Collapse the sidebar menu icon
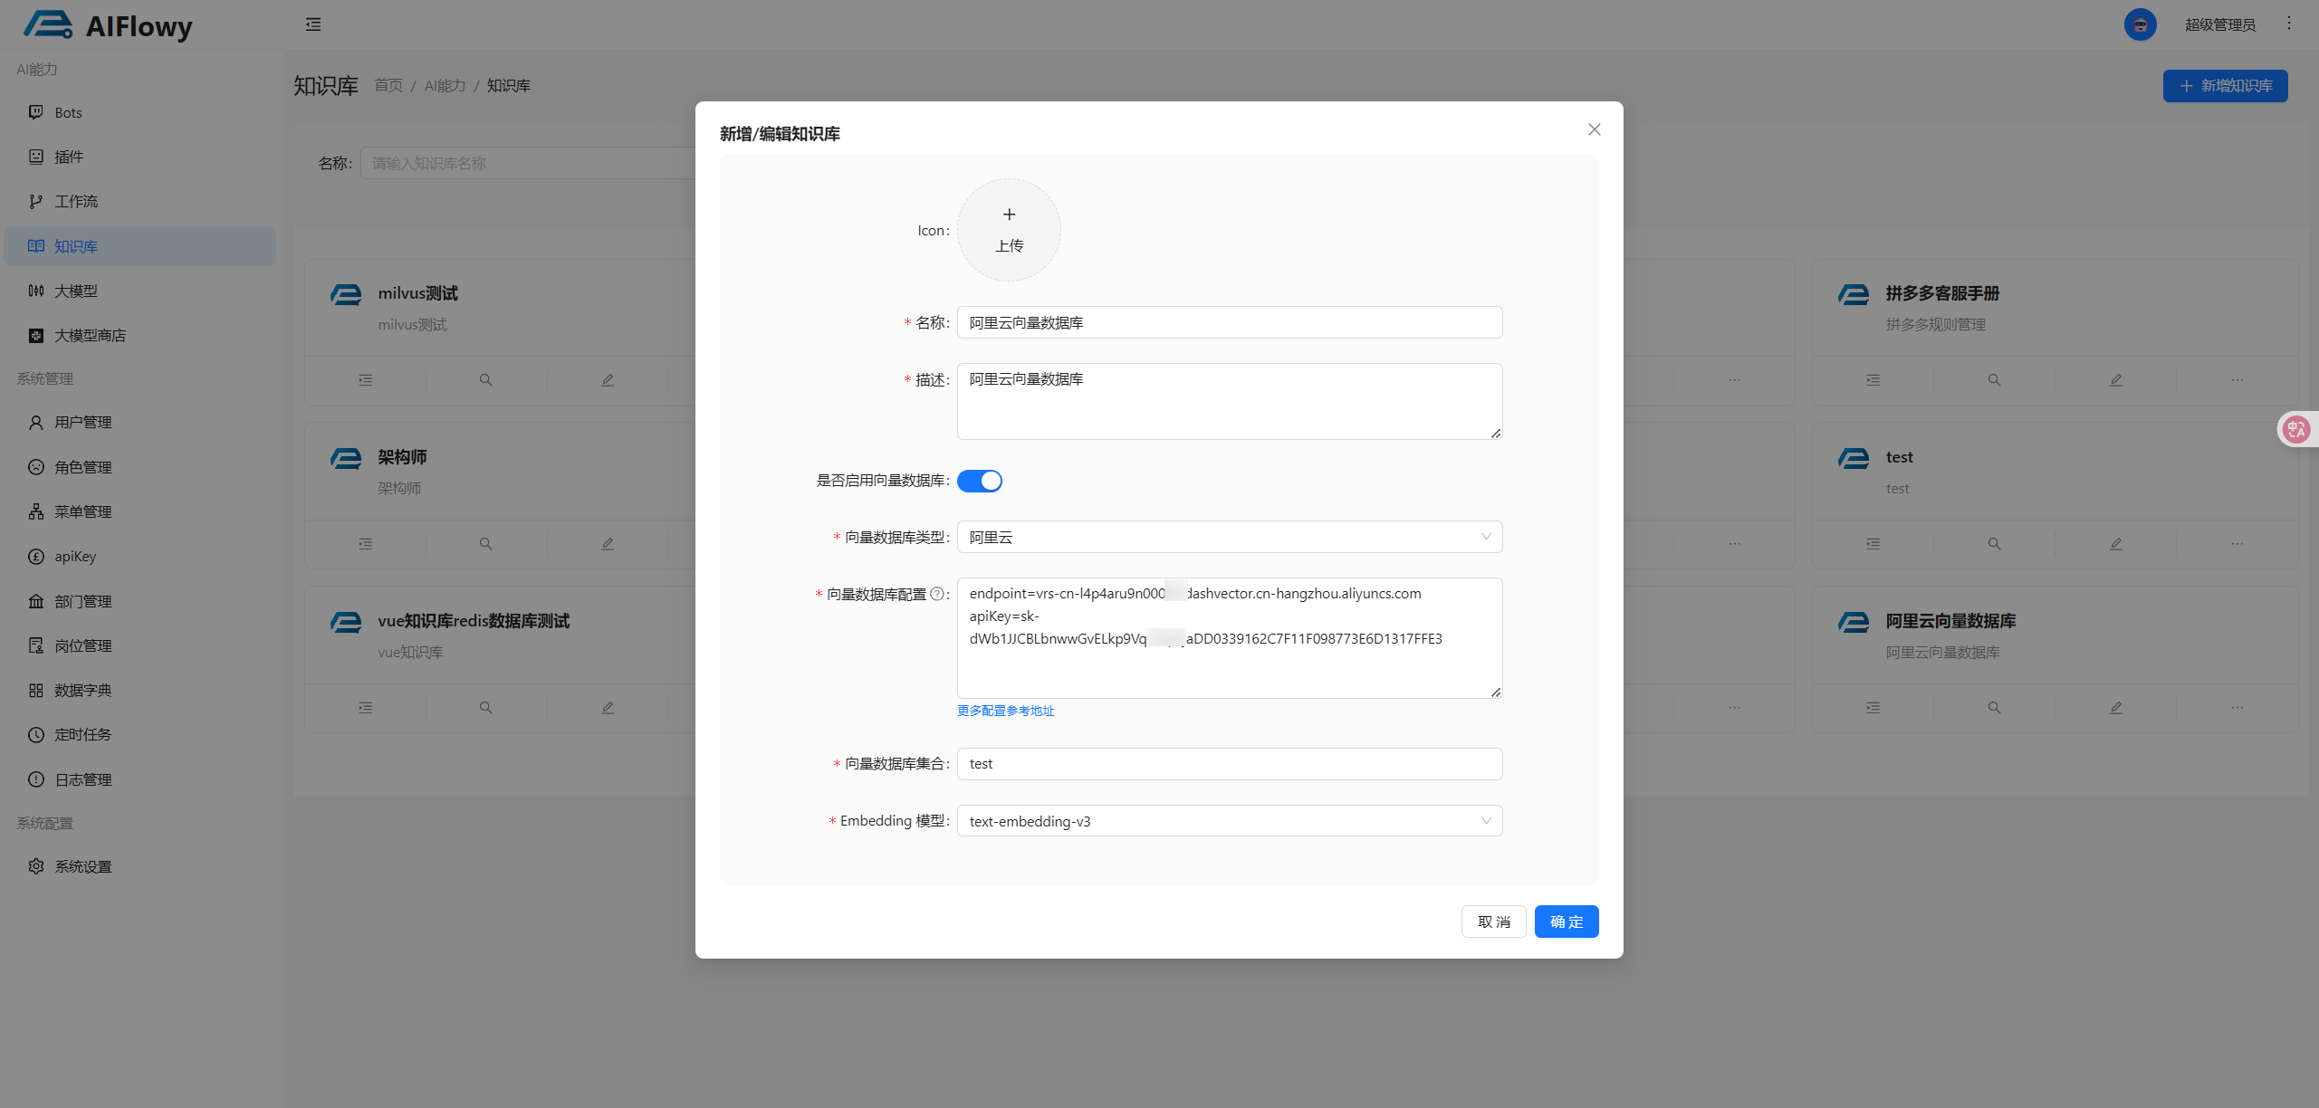The image size is (2319, 1108). (313, 24)
